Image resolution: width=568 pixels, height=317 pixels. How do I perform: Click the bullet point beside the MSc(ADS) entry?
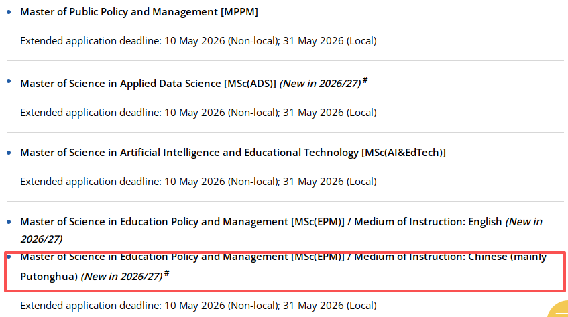click(x=9, y=81)
